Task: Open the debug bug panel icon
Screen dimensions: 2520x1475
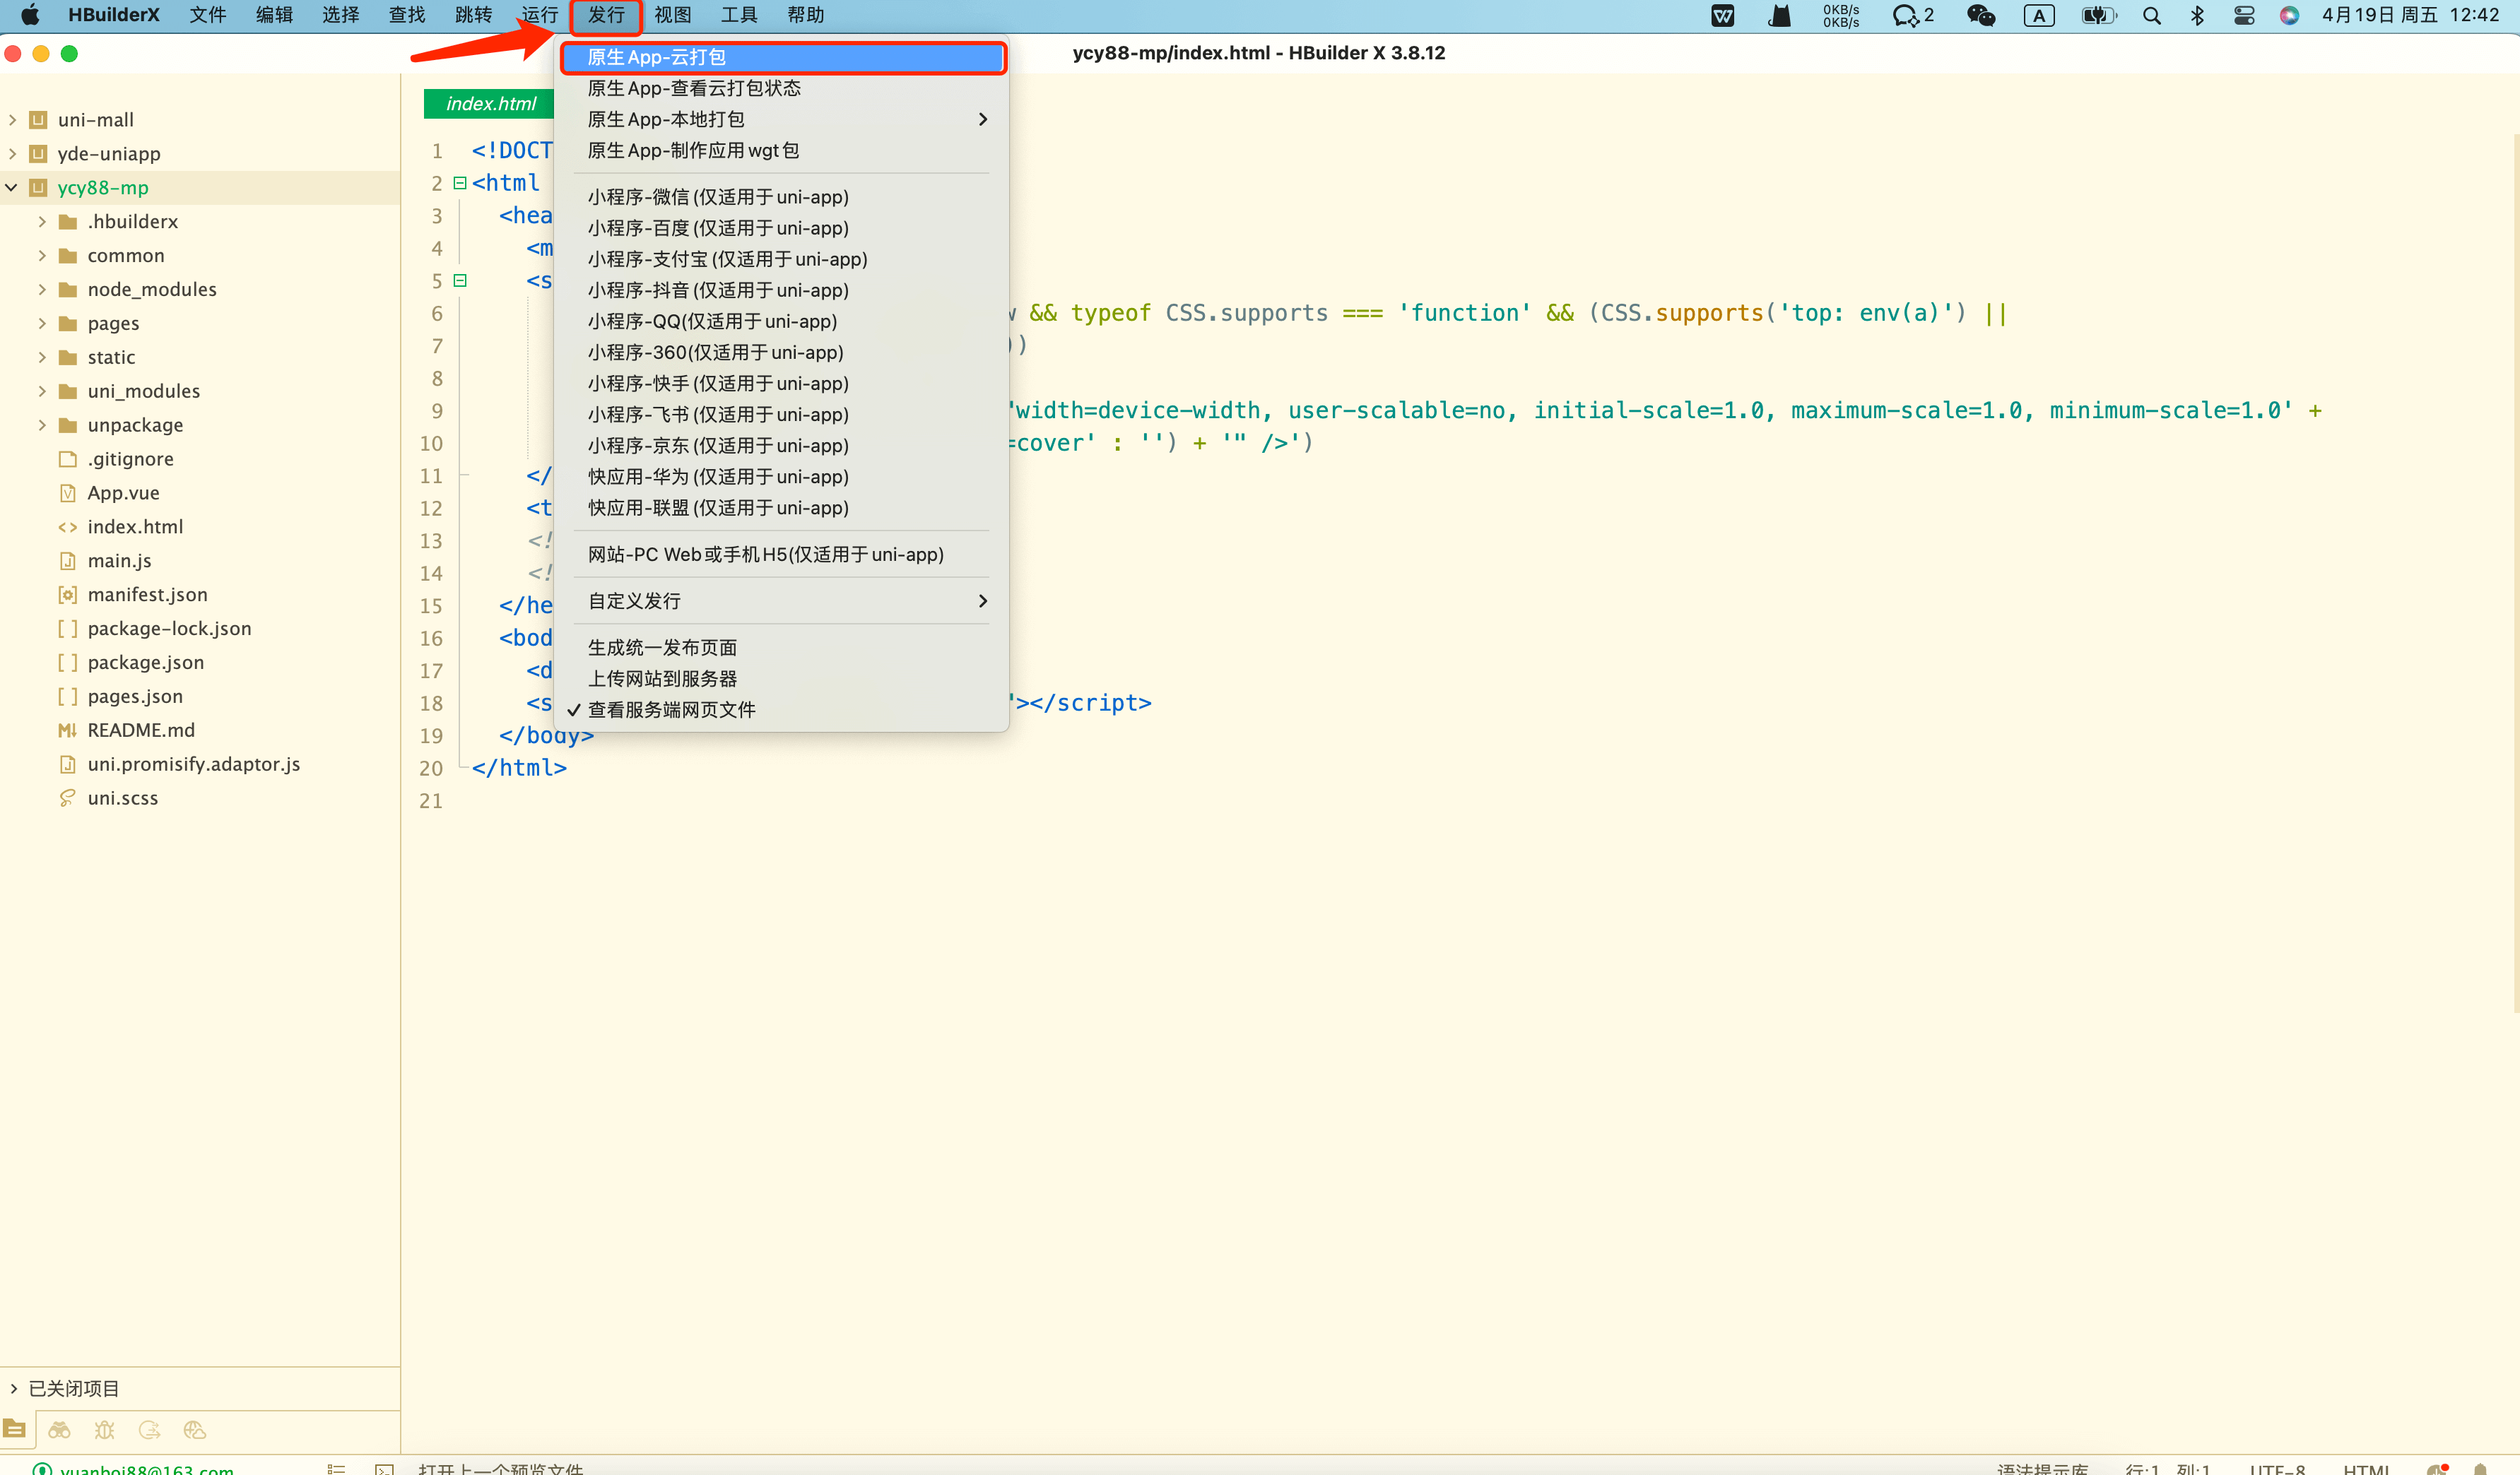Action: (104, 1430)
